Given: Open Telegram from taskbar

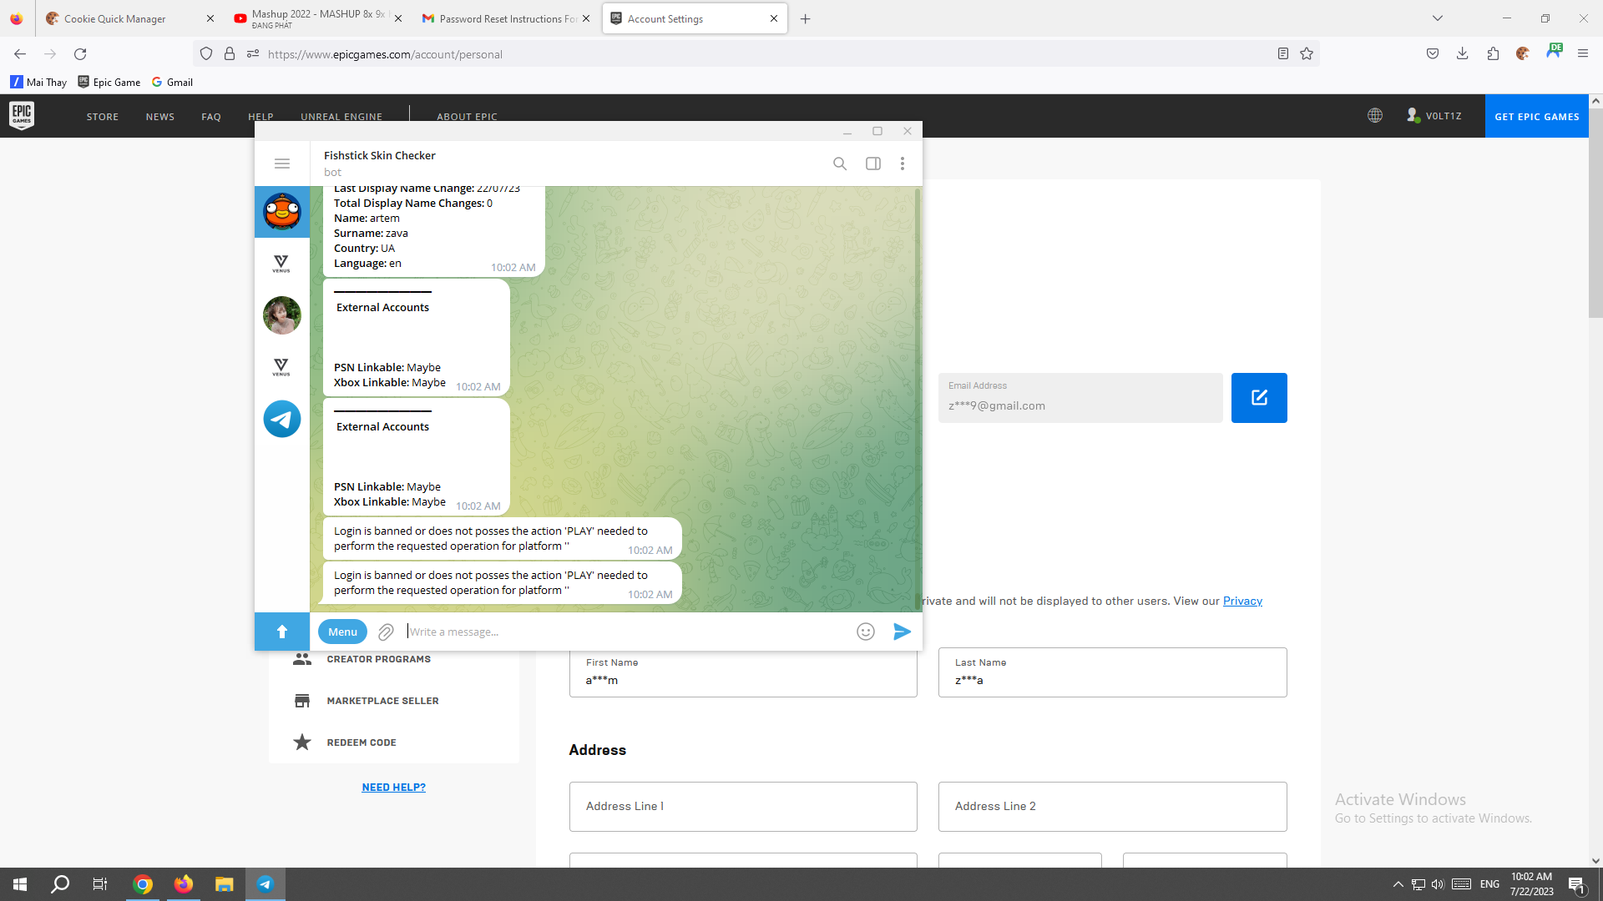Looking at the screenshot, I should pyautogui.click(x=265, y=884).
